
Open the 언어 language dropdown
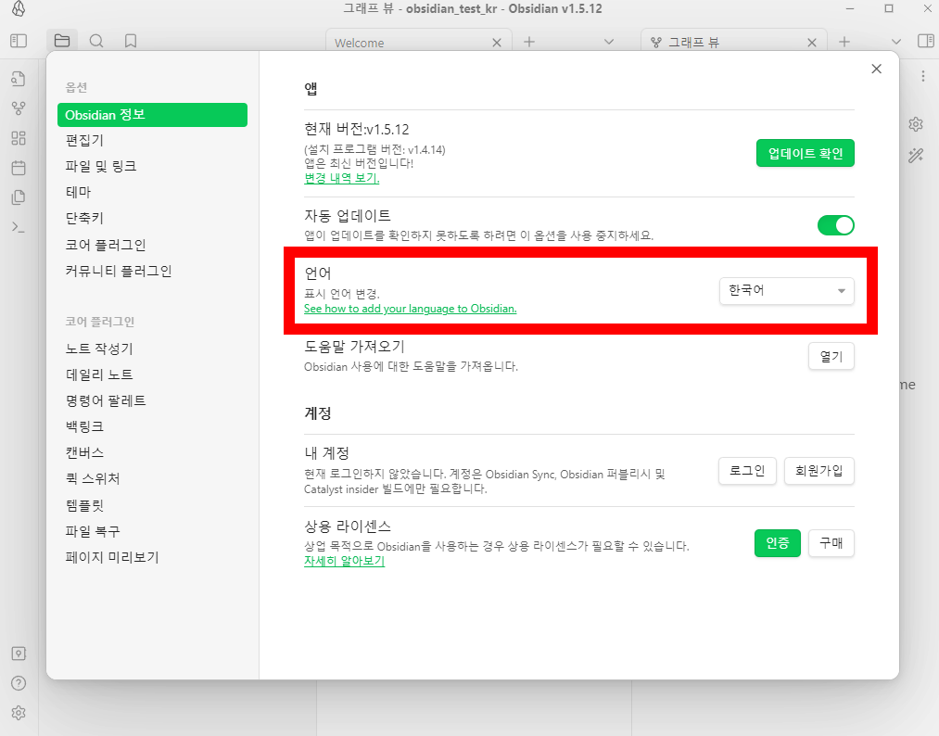[786, 291]
